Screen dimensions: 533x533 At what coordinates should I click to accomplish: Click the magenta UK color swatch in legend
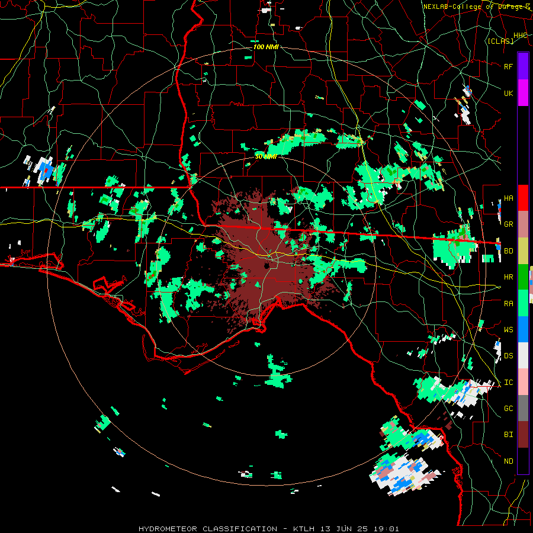pyautogui.click(x=523, y=93)
